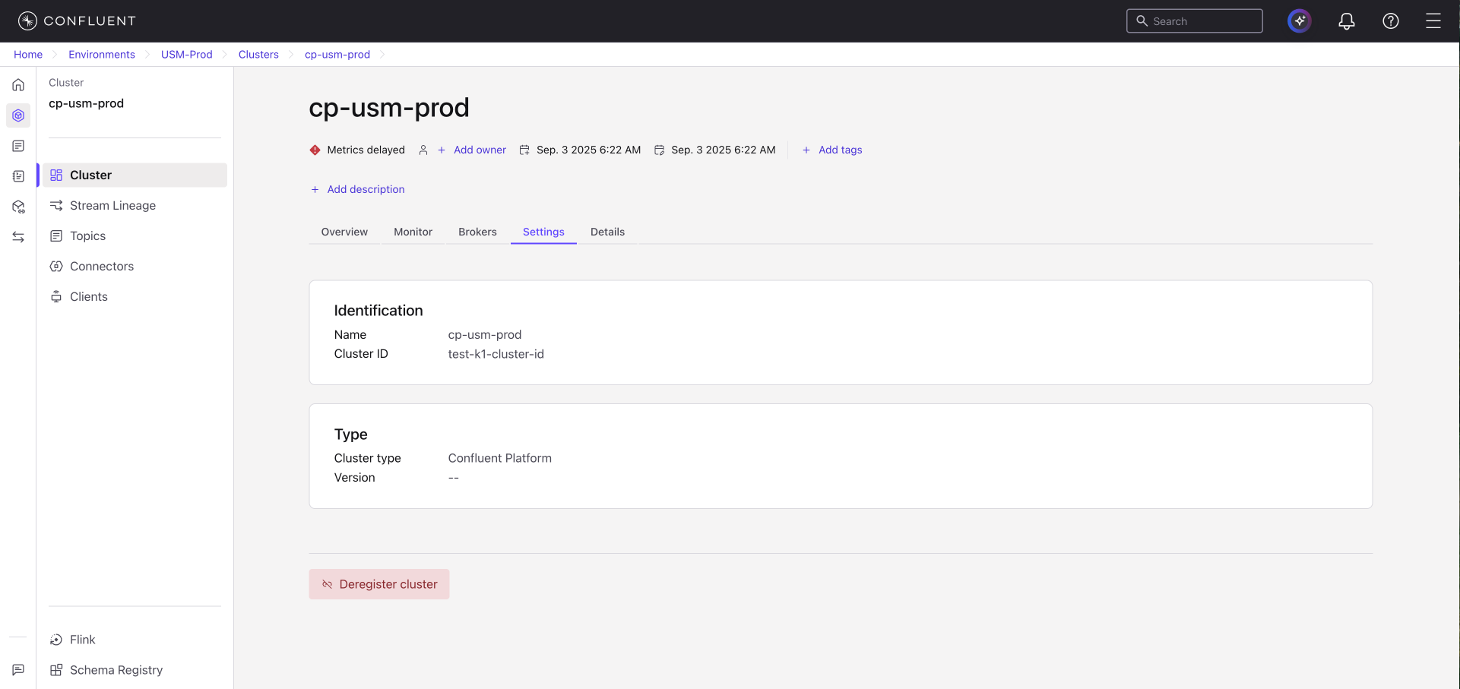Click the Search input field
This screenshot has width=1460, height=689.
pos(1195,21)
